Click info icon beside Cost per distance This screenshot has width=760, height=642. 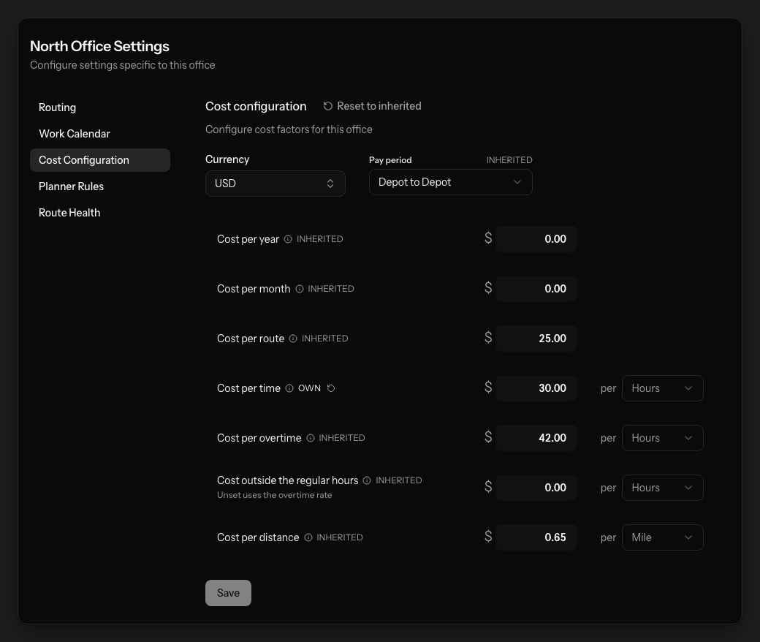click(x=308, y=537)
